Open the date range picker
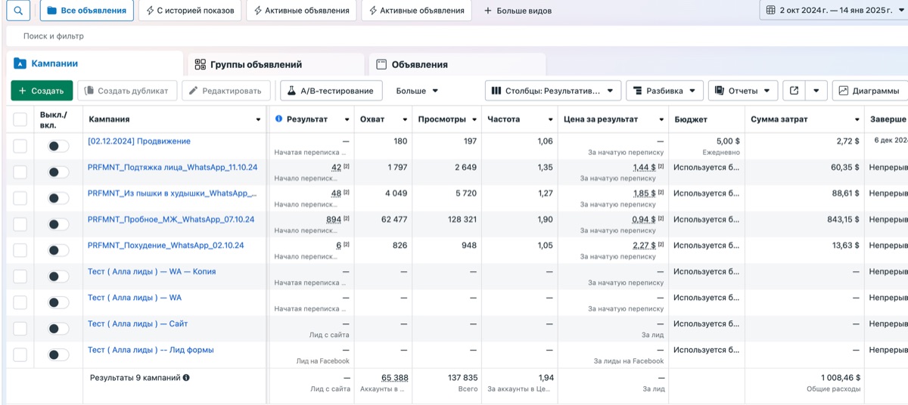This screenshot has height=405, width=908. point(834,10)
